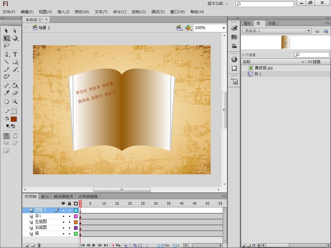
Task: Toggle outline view for 底 layer
Action: click(x=76, y=233)
